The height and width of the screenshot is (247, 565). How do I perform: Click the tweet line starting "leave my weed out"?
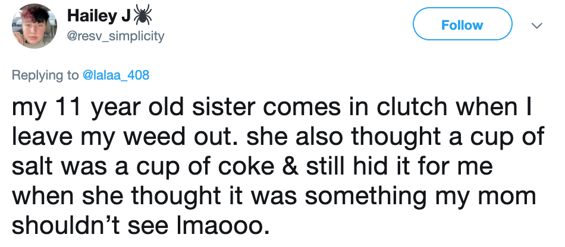(x=278, y=138)
